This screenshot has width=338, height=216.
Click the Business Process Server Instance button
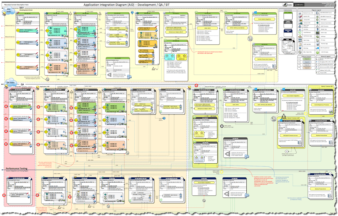pyautogui.click(x=265, y=59)
